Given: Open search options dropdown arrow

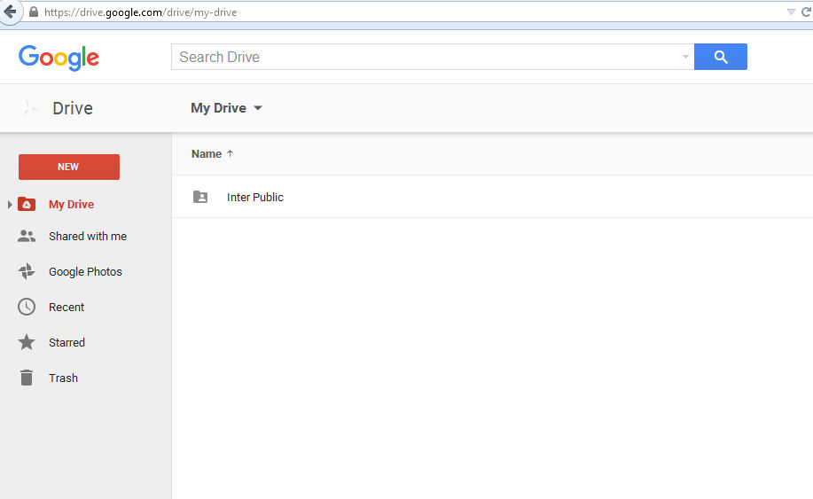Looking at the screenshot, I should click(685, 58).
